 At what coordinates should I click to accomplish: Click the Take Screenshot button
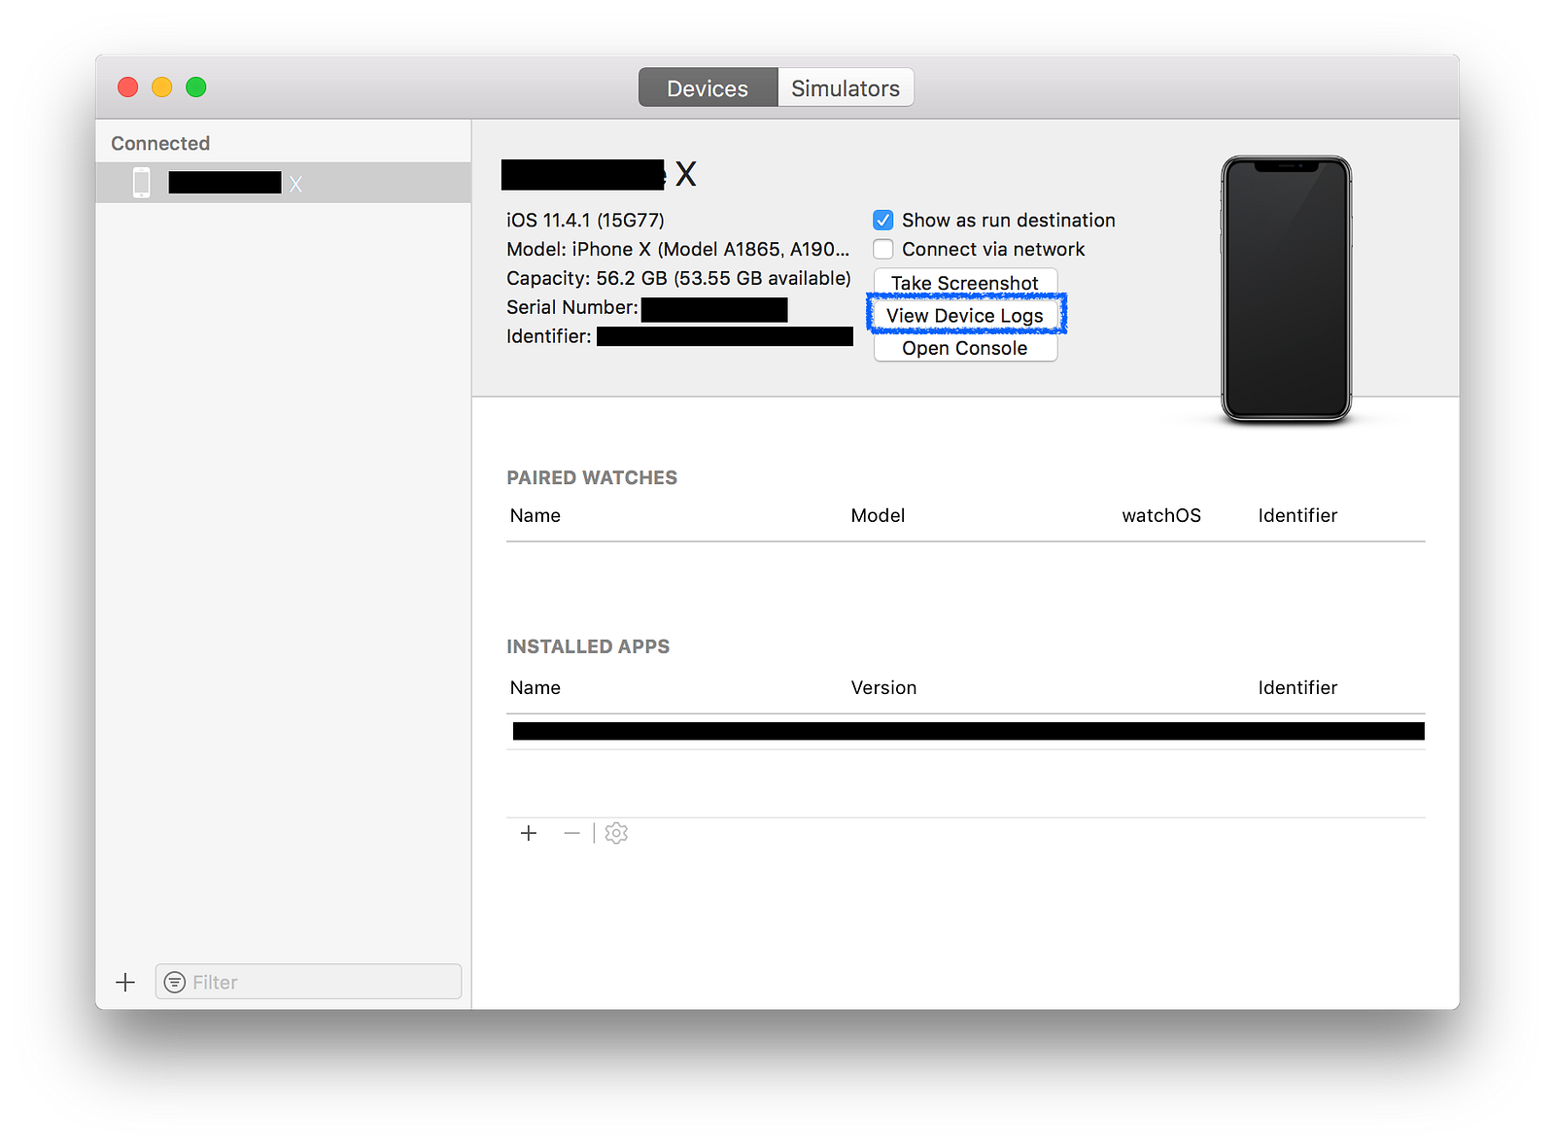tap(965, 282)
